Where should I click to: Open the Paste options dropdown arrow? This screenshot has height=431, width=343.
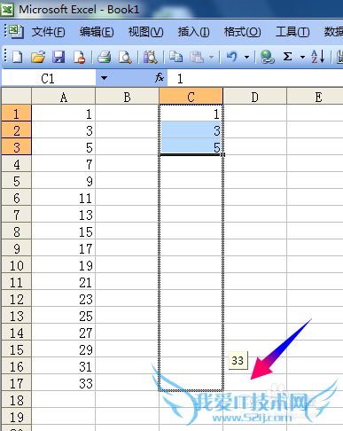pos(211,57)
